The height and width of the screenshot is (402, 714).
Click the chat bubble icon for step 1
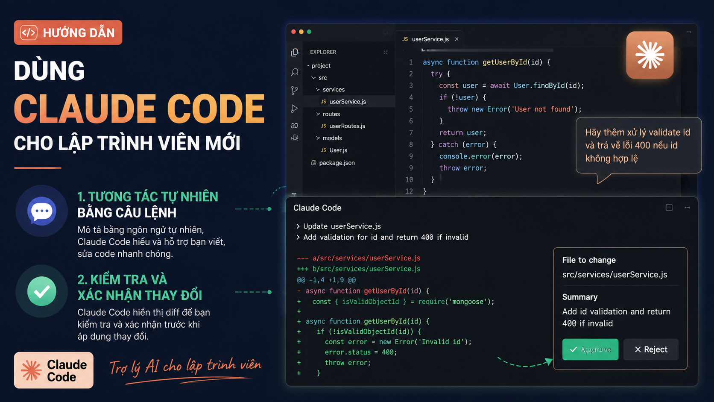[x=42, y=211]
